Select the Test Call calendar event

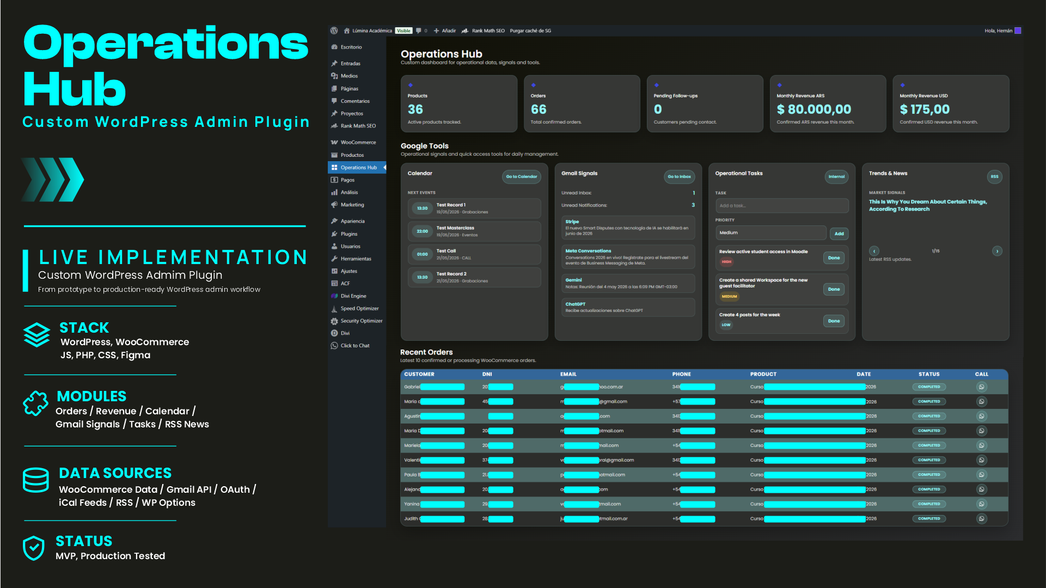coord(474,255)
